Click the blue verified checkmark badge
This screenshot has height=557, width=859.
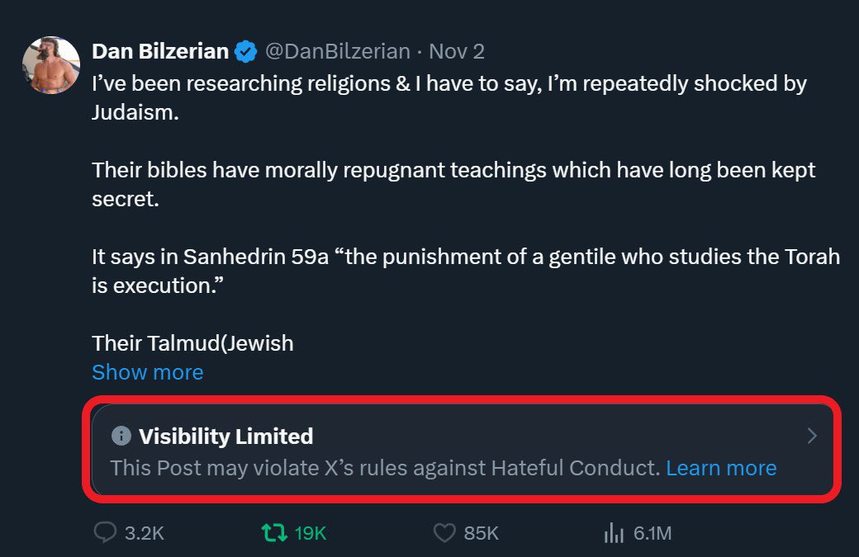245,52
